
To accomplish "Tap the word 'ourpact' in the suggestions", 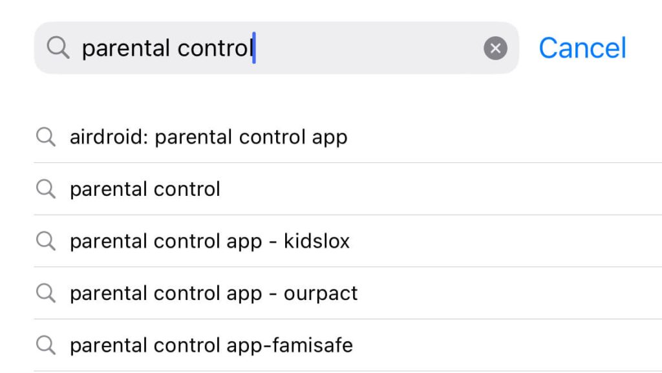I will coord(321,293).
